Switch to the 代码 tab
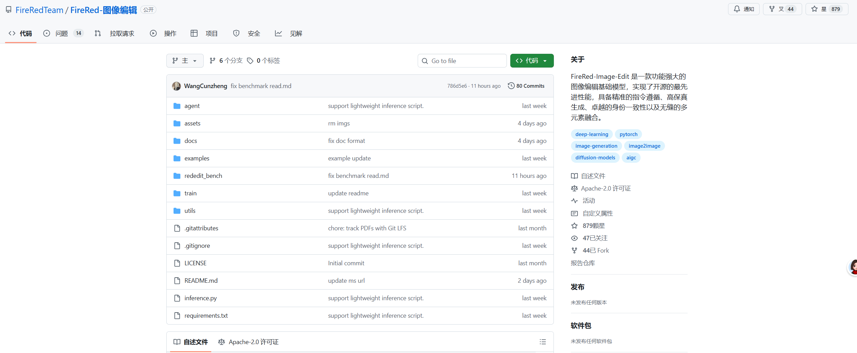The height and width of the screenshot is (353, 857). (21, 33)
